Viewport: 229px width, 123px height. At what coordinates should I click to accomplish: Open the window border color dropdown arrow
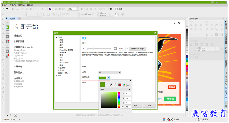tap(108, 78)
